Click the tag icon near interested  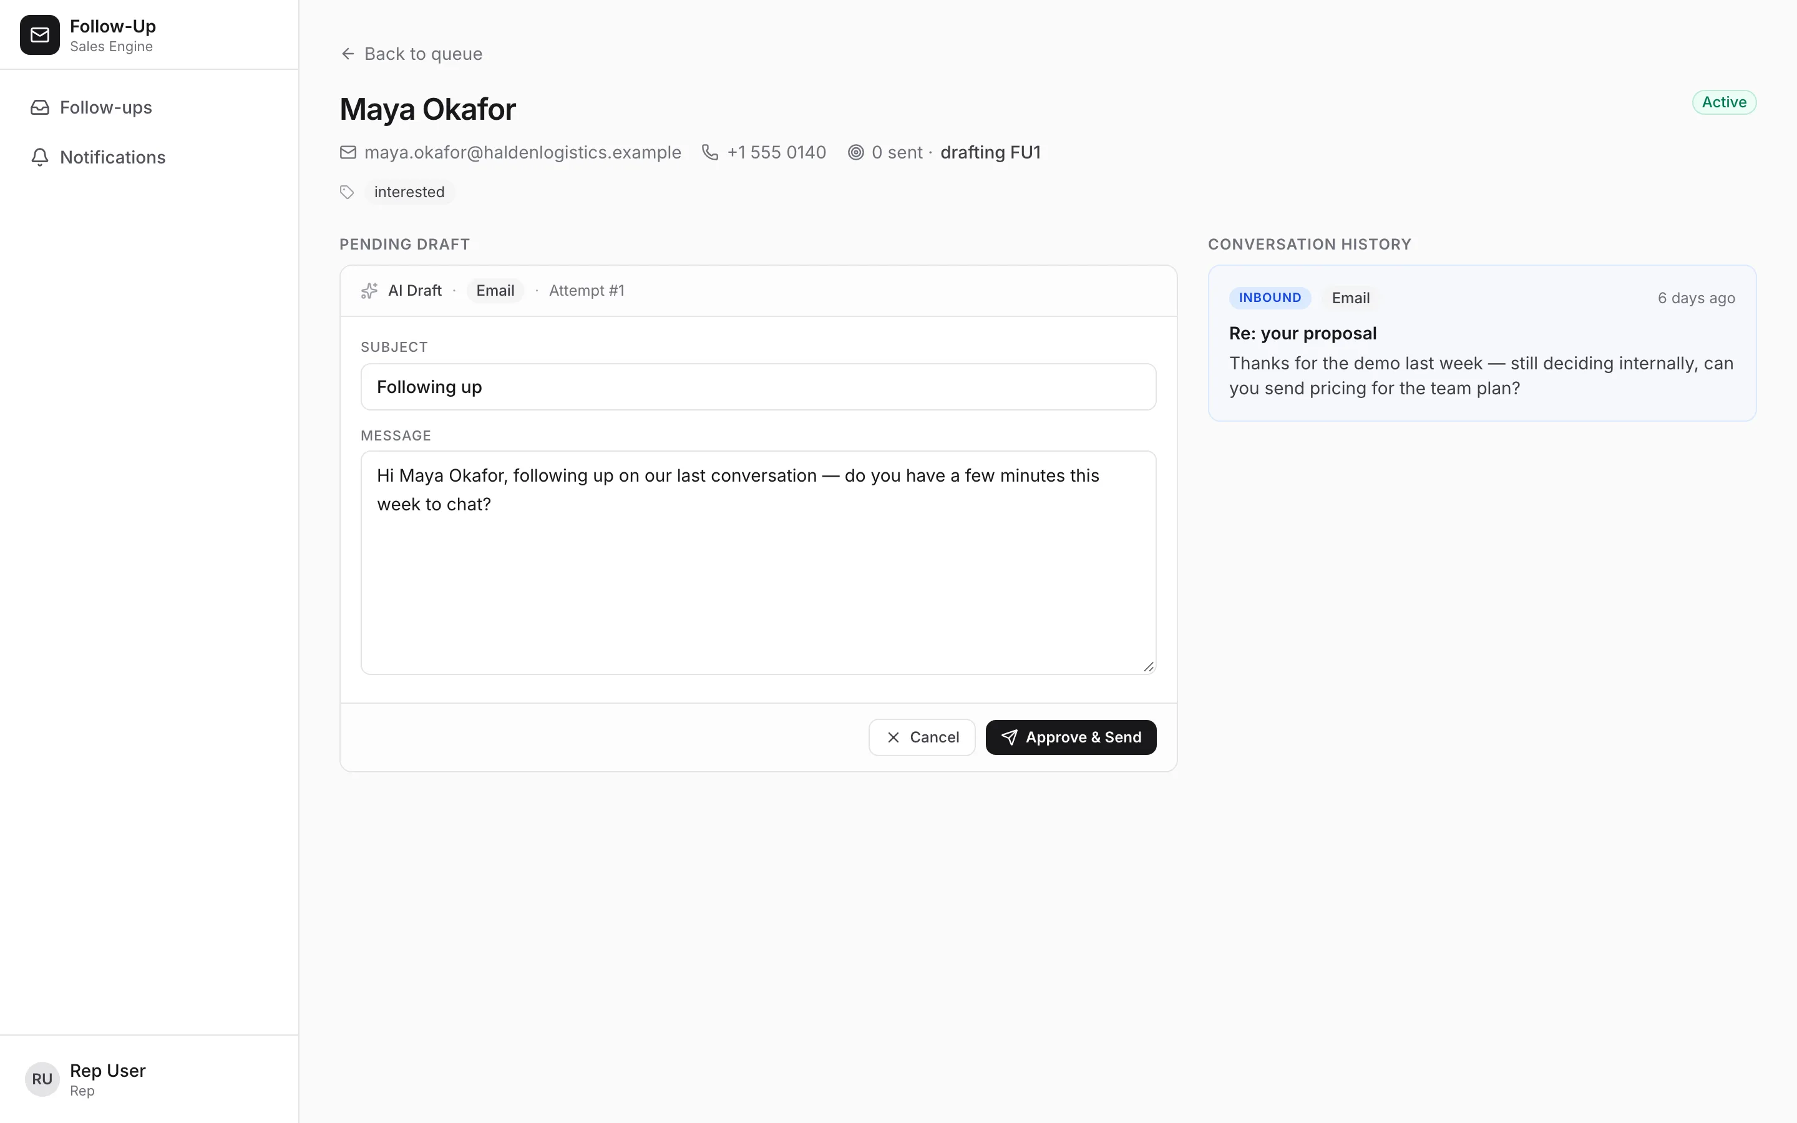click(347, 192)
